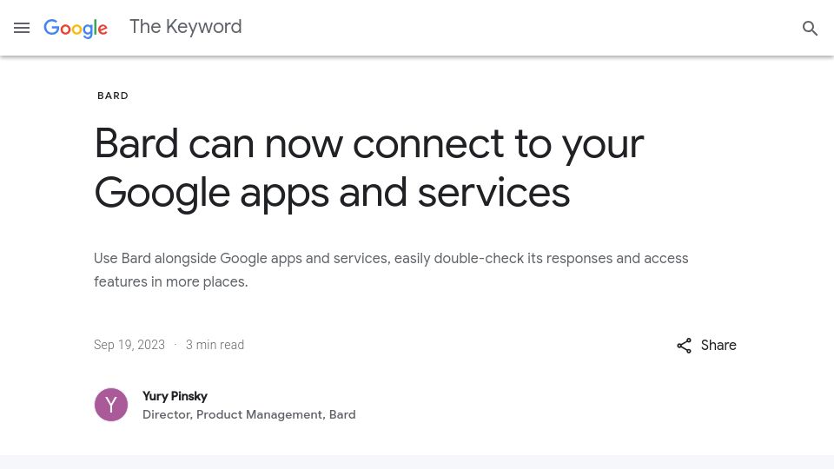Screen dimensions: 834x469
Task: Click the search magnifier icon
Action: click(810, 28)
